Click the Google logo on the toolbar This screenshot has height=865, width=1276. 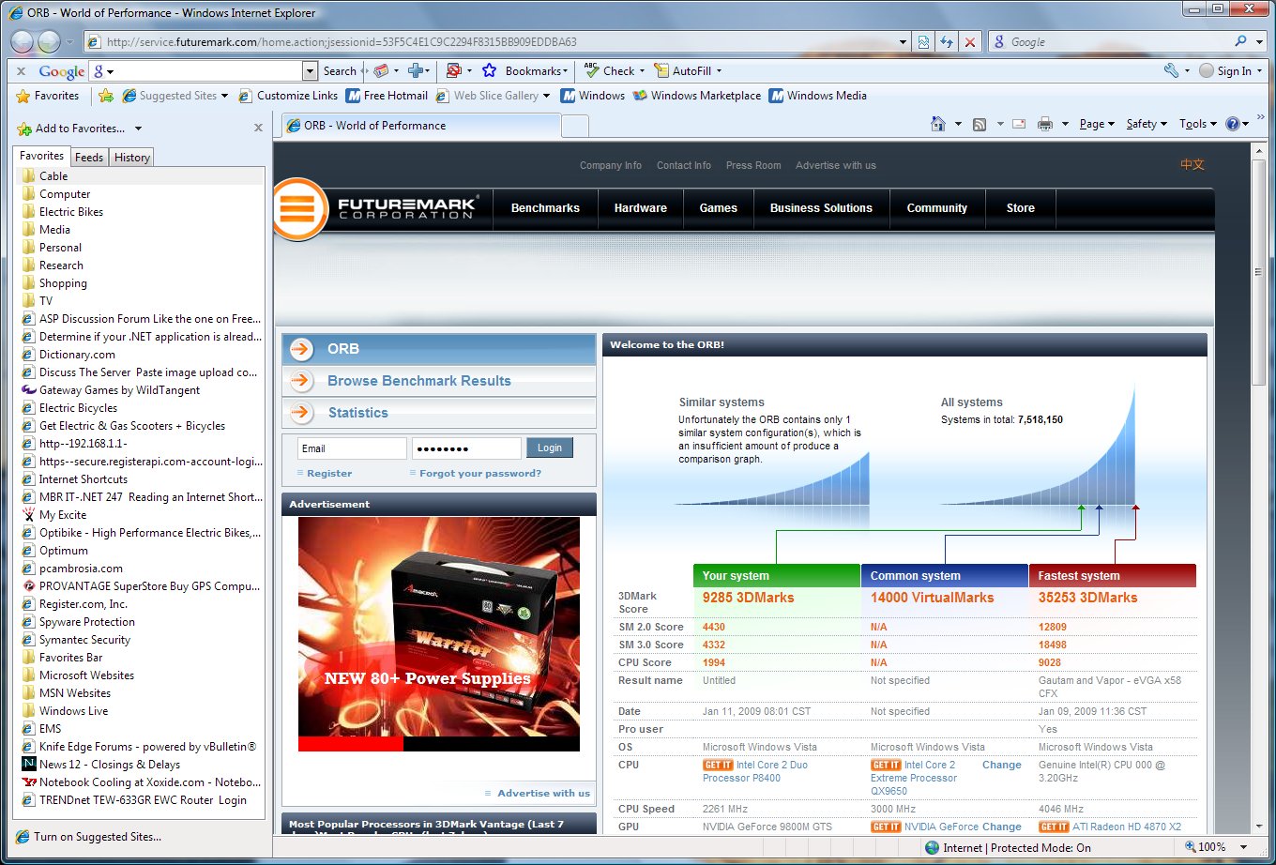[62, 71]
